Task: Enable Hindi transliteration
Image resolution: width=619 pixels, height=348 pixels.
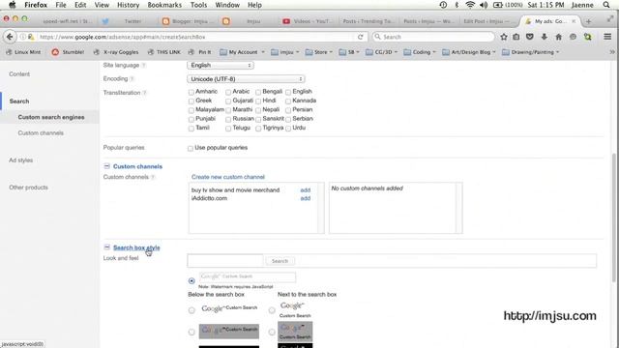Action: coord(258,101)
